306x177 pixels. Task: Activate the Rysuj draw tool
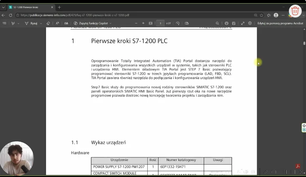pyautogui.click(x=31, y=23)
